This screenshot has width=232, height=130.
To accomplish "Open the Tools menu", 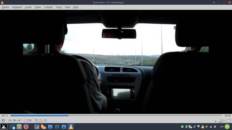I will coord(59,7).
